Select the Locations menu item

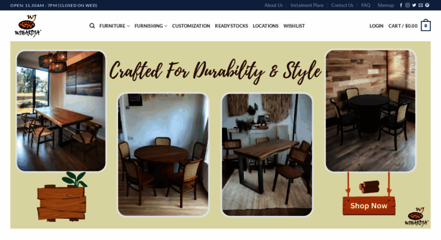click(266, 26)
